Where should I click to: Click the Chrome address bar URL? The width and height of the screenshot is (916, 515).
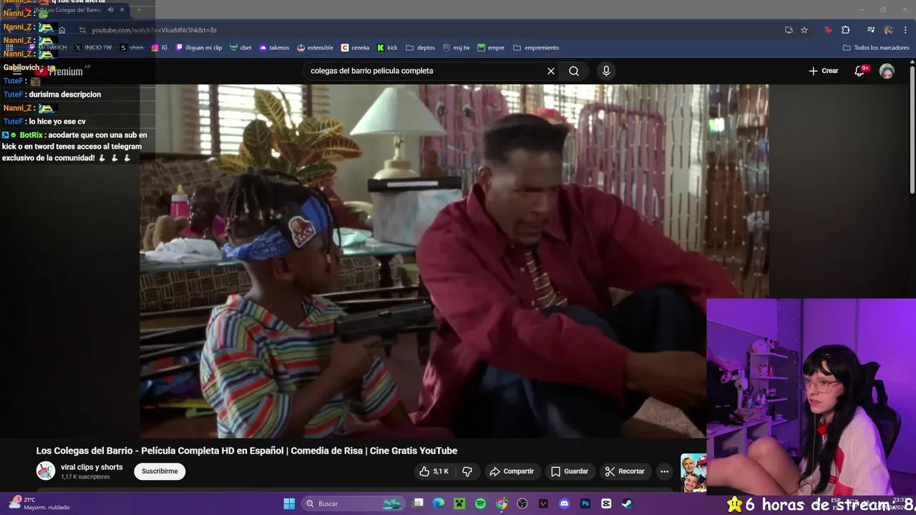click(154, 30)
